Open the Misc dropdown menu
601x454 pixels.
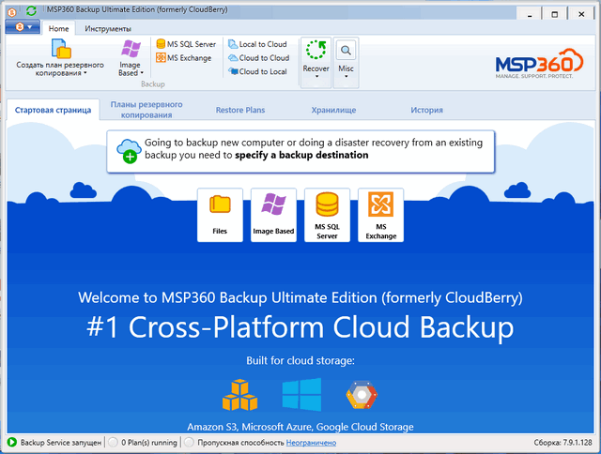347,62
